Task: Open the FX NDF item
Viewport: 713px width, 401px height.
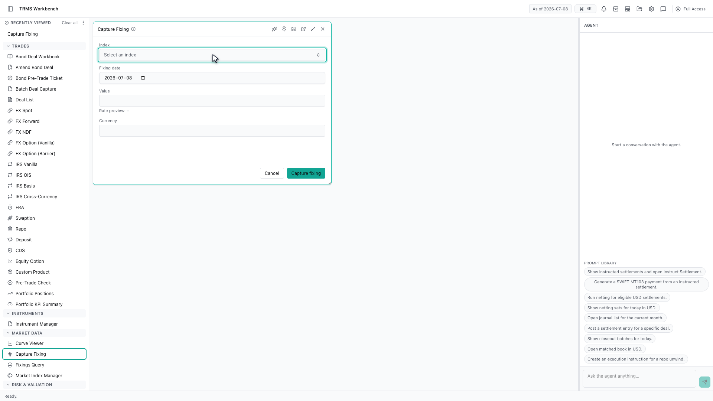Action: (44, 132)
